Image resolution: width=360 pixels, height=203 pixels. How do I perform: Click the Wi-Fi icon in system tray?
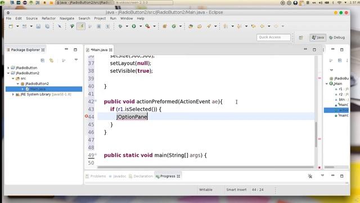point(339,2)
